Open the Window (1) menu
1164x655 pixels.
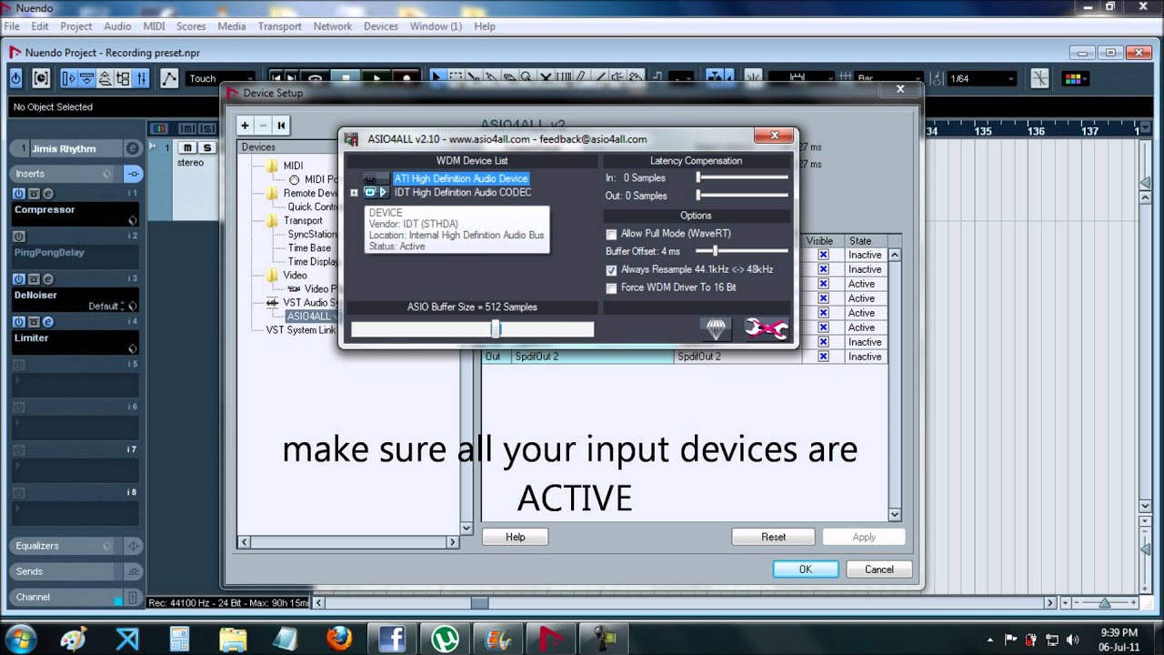[436, 26]
